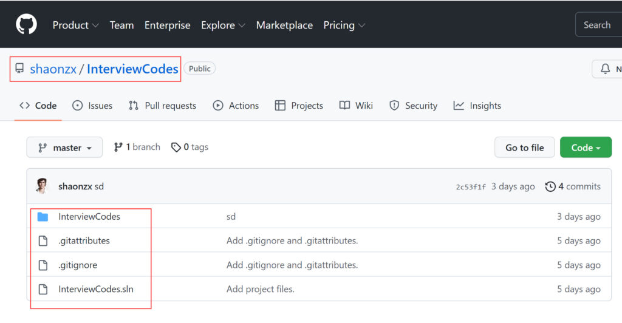Click shaonzx's avatar in the commit row
The height and width of the screenshot is (323, 622).
point(43,186)
